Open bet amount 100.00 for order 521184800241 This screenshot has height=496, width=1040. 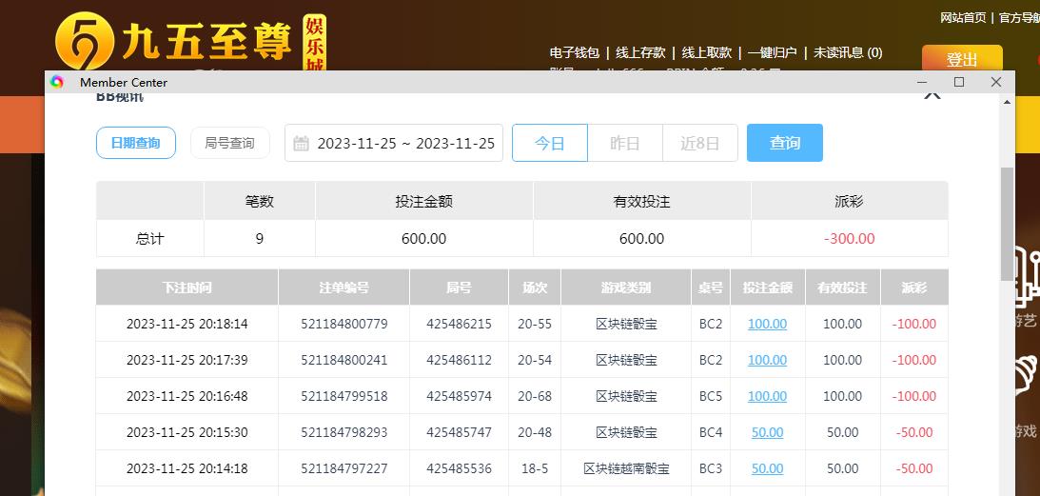(x=768, y=360)
